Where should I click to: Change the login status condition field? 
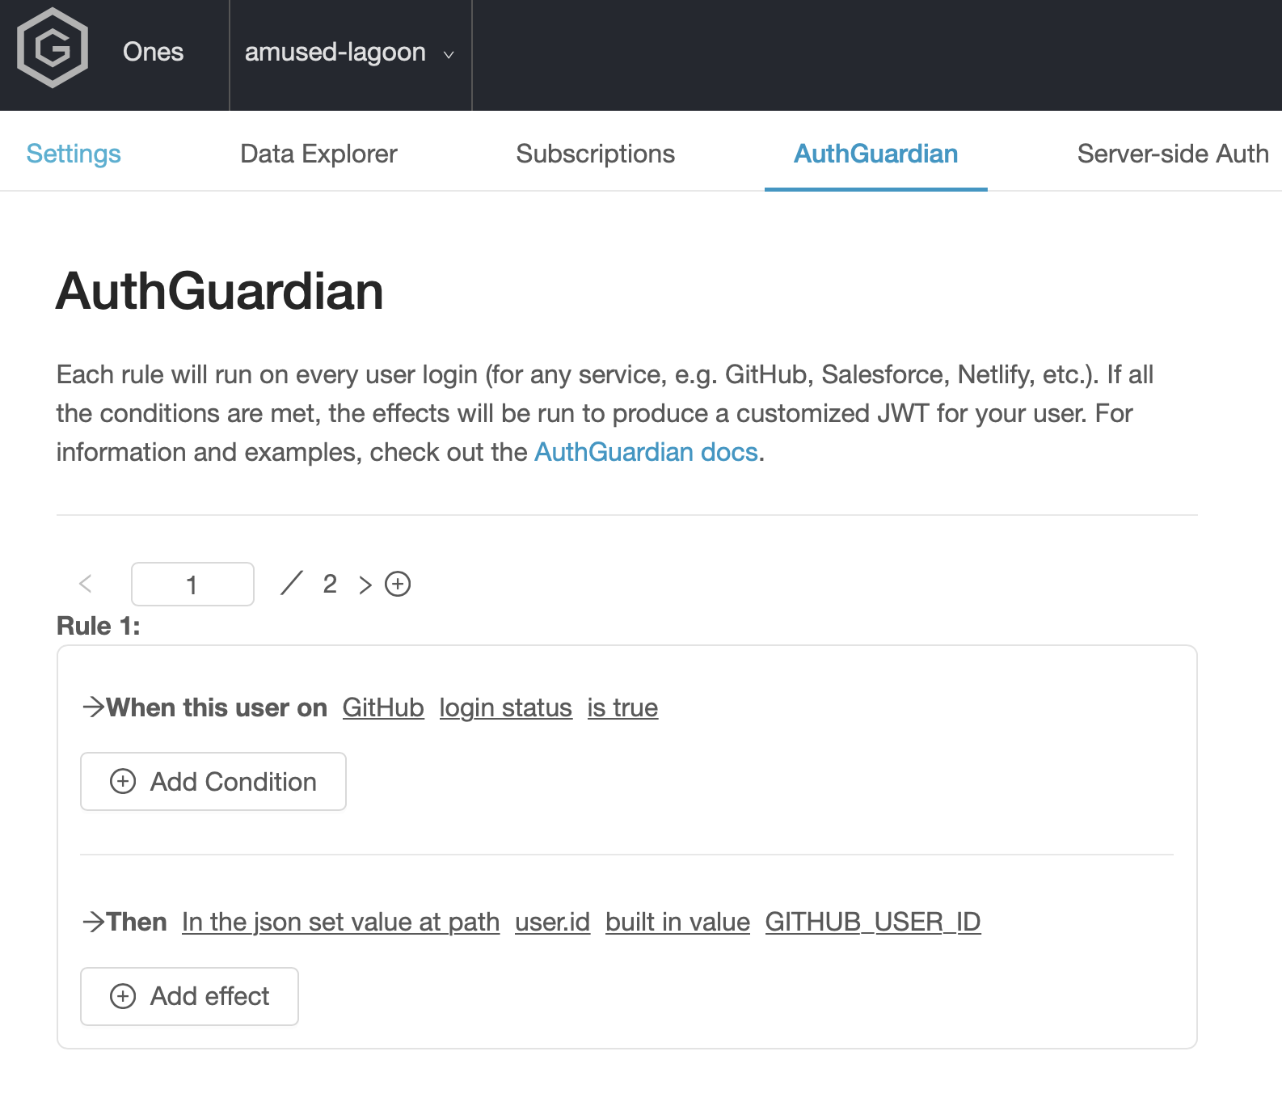pyautogui.click(x=506, y=707)
